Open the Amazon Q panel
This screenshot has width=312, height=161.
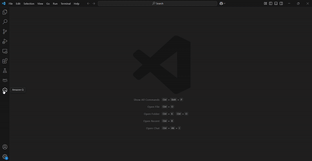point(5,90)
